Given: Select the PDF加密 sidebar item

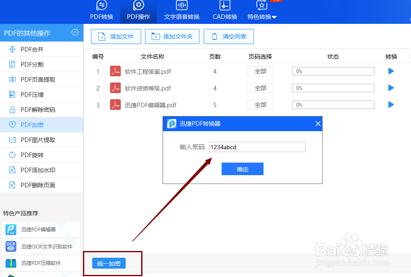Looking at the screenshot, I should tap(41, 125).
